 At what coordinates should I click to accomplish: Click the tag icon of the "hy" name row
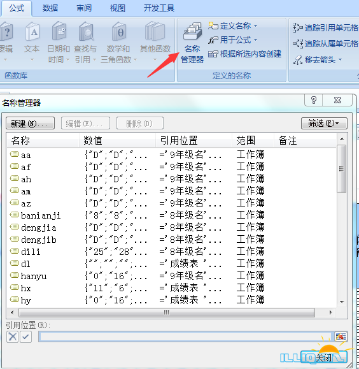14,300
